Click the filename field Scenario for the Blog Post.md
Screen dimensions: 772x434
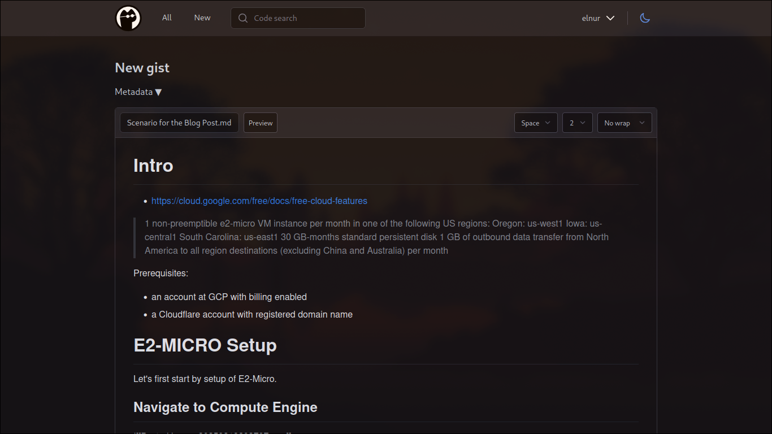tap(179, 123)
